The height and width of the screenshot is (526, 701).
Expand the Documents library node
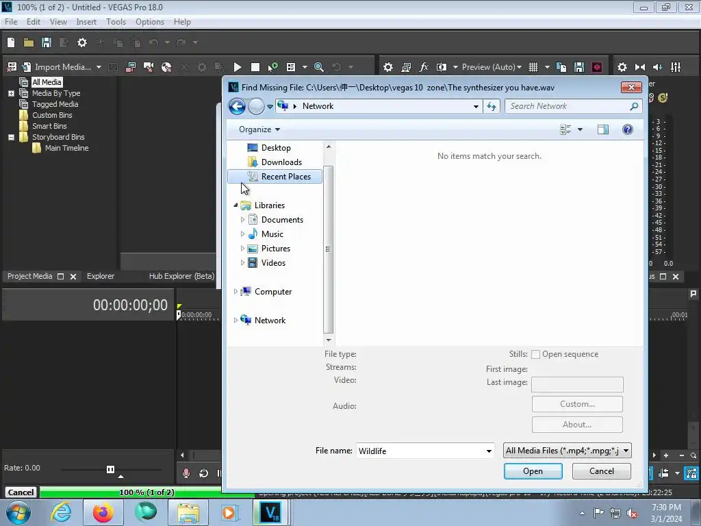(x=242, y=220)
